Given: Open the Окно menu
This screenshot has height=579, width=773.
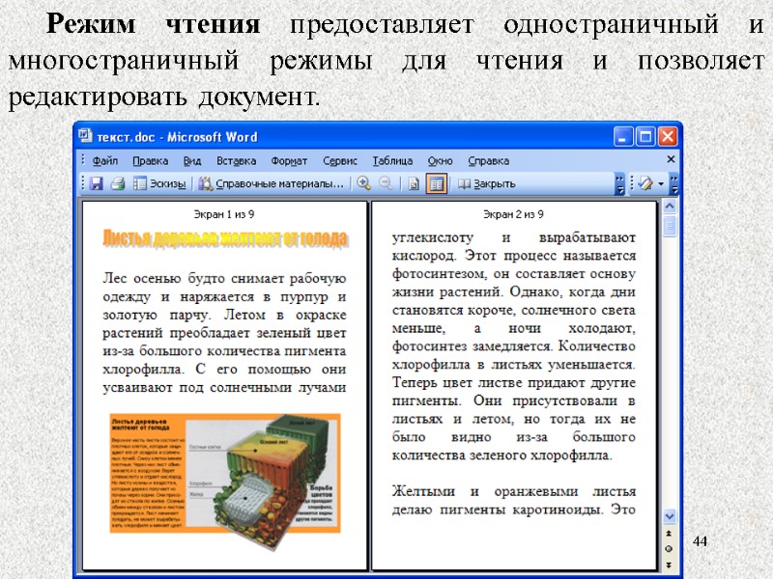Looking at the screenshot, I should point(440,161).
